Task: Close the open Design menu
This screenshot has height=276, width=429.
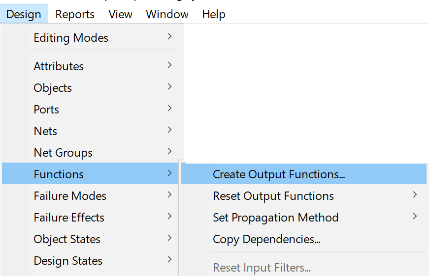Action: point(24,14)
